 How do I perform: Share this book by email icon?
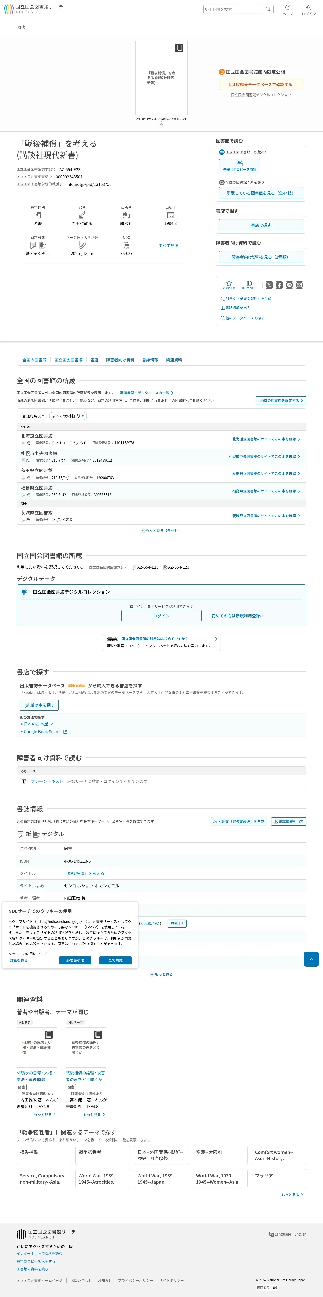coord(299,285)
